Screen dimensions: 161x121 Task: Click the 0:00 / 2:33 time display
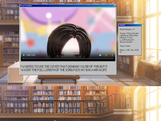pyautogui.click(x=31, y=55)
